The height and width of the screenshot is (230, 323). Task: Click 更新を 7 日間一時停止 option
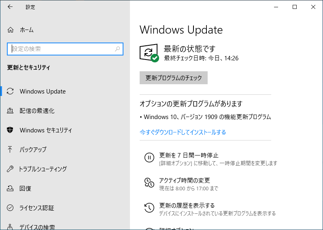tap(189, 155)
